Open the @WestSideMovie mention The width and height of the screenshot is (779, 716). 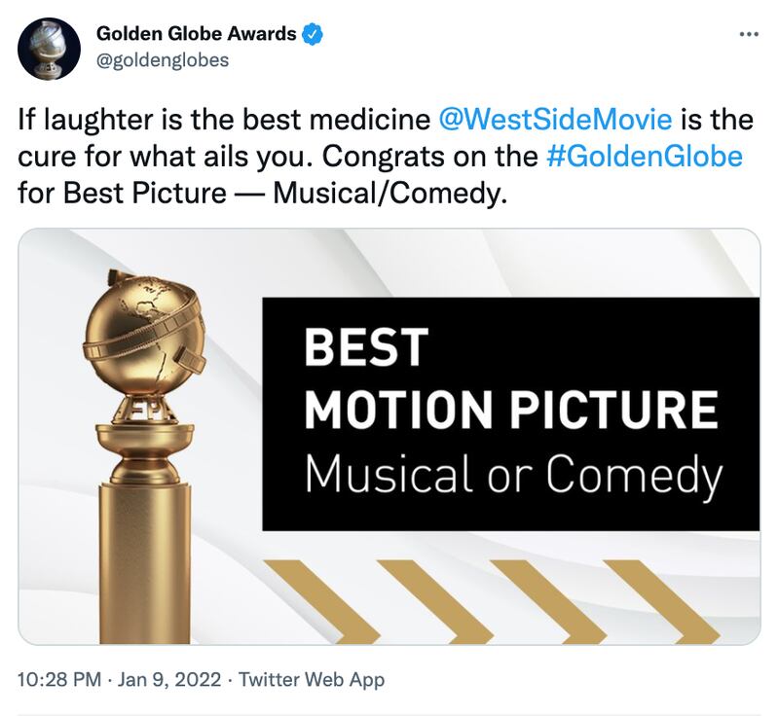(555, 121)
